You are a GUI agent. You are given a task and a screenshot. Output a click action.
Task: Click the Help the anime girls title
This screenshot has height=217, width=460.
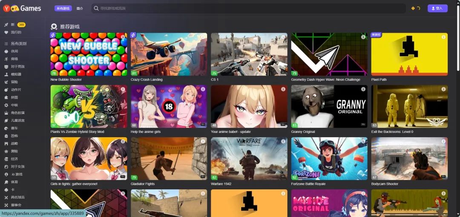[x=146, y=132]
